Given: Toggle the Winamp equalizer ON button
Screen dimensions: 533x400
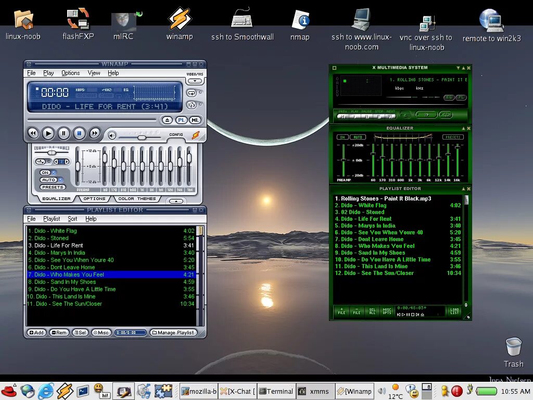Looking at the screenshot, I should (x=45, y=172).
